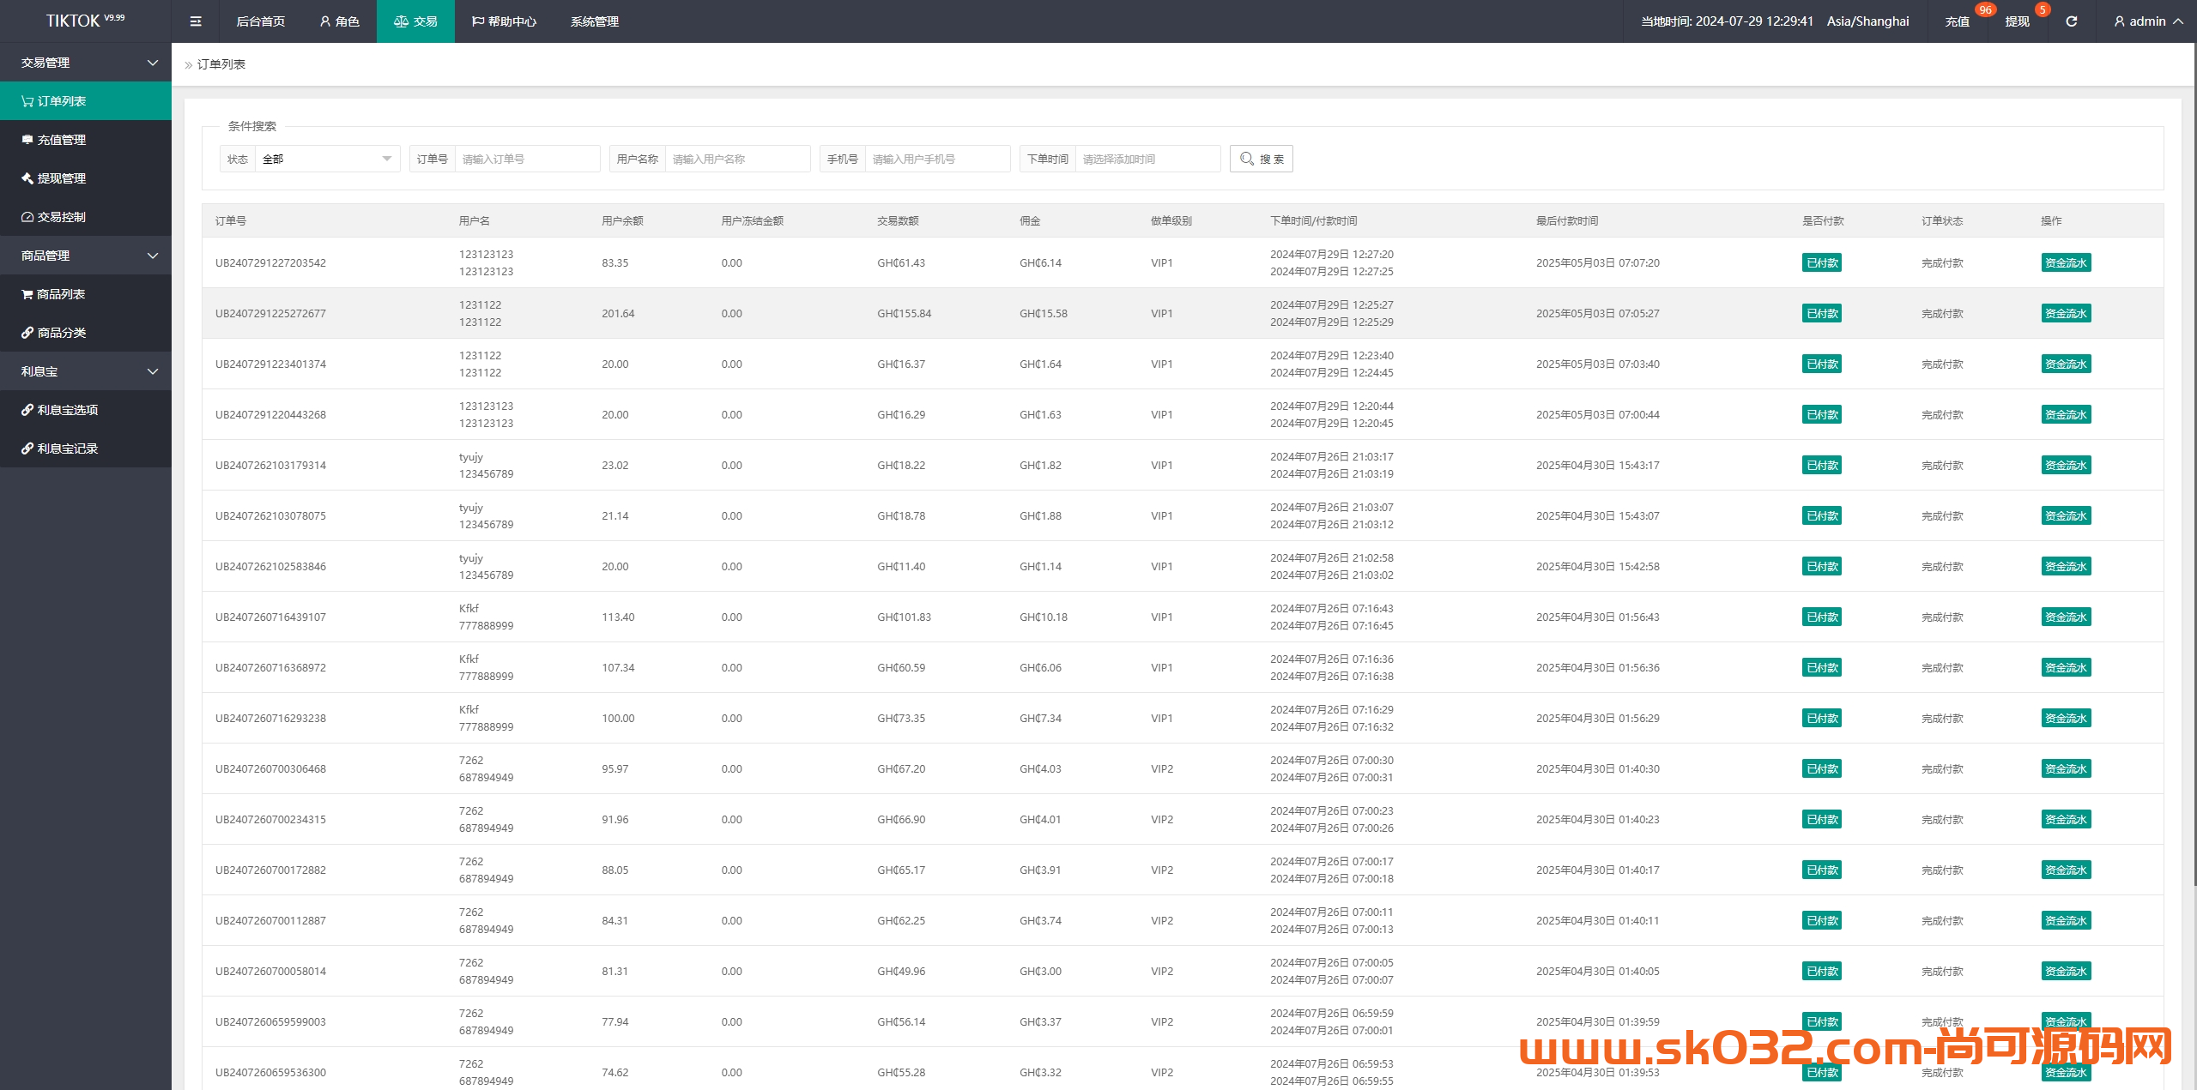This screenshot has width=2197, height=1090.
Task: Open the 订单列表 sidebar item
Action: coord(86,101)
